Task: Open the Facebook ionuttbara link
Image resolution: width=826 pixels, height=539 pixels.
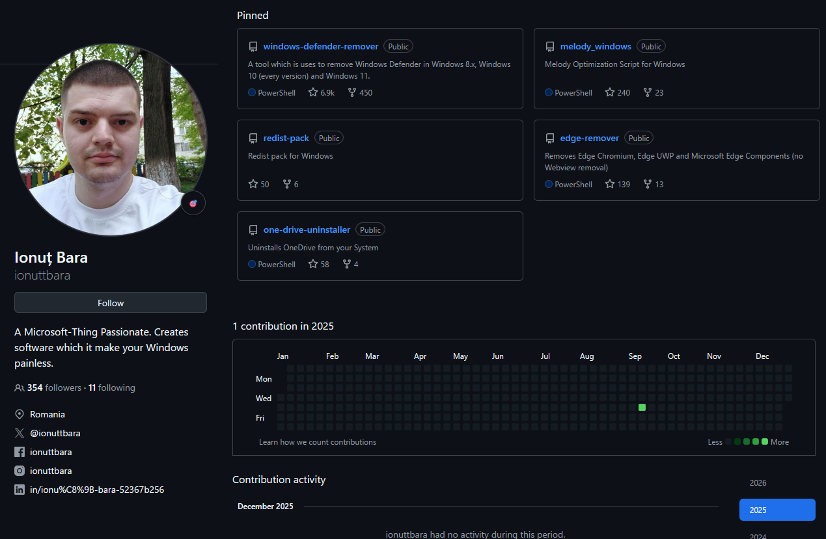Action: [51, 452]
